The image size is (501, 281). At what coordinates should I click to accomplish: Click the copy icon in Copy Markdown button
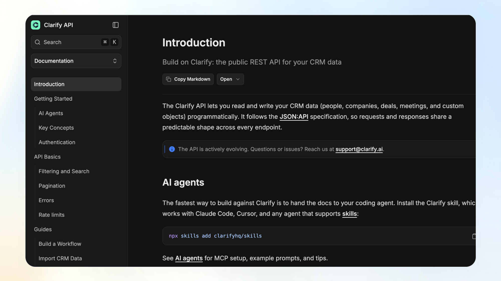[169, 79]
